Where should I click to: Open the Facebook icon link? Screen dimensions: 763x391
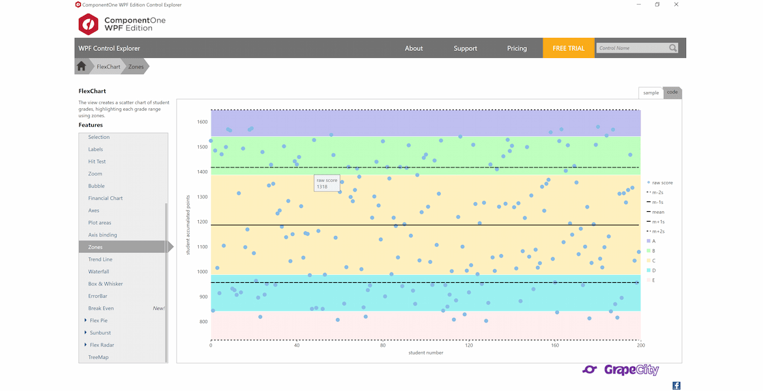pos(676,386)
